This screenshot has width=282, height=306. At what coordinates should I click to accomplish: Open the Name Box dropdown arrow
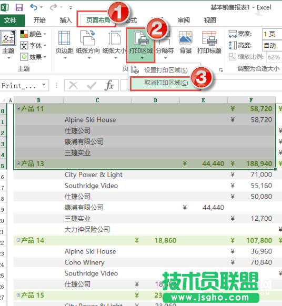44,85
